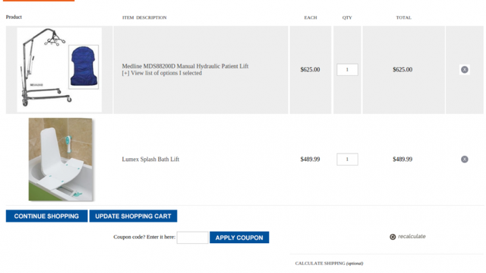
Task: Apply the coupon code
Action: click(239, 237)
